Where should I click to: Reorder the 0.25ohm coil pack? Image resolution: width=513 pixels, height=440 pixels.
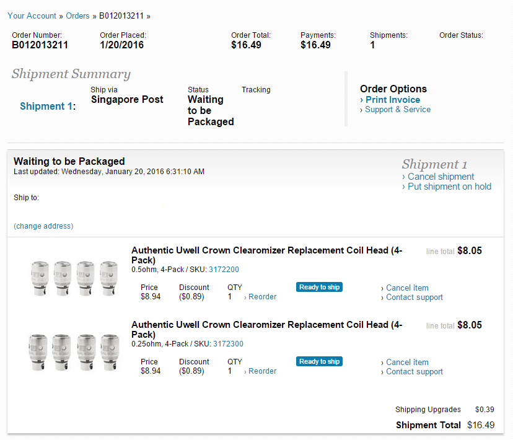(262, 371)
